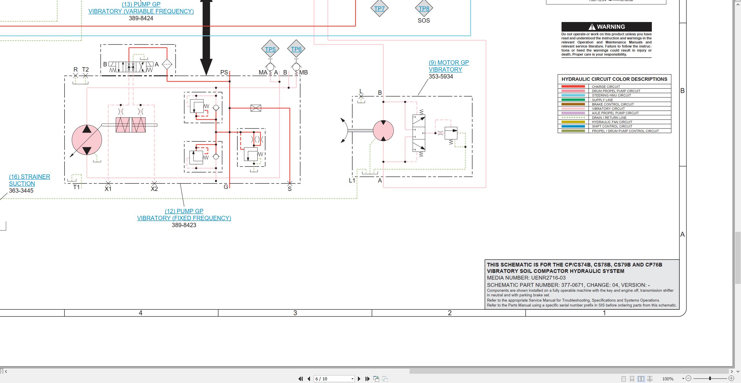The image size is (741, 383).
Task: Jump to the last page
Action: click(x=368, y=379)
